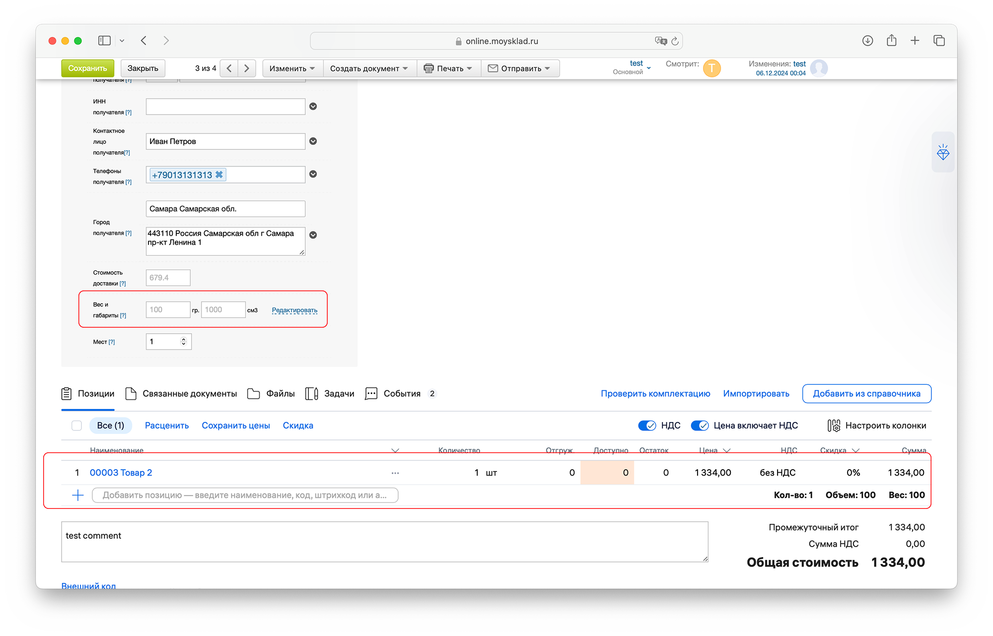This screenshot has height=636, width=993.
Task: Check the select-all positions checkbox
Action: (x=76, y=425)
